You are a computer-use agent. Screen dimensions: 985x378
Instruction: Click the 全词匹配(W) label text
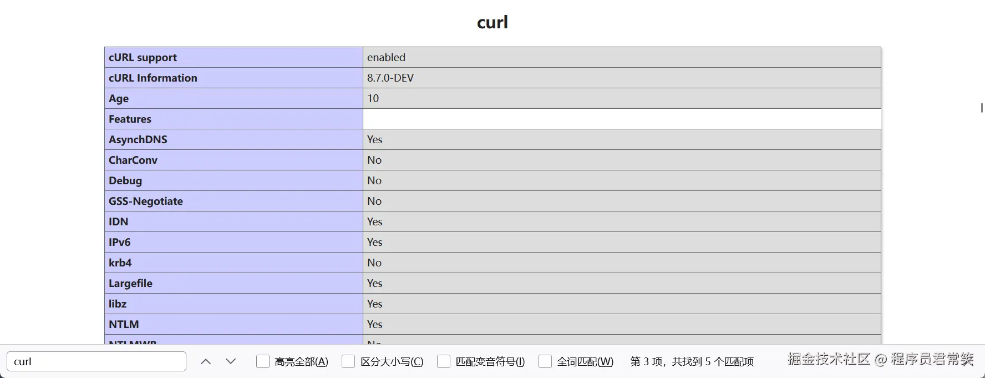pos(585,361)
